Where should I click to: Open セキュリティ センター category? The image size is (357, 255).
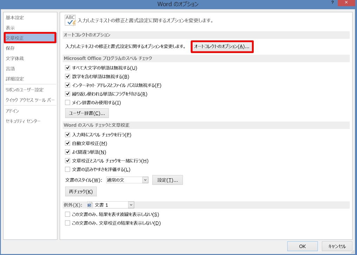coord(23,121)
